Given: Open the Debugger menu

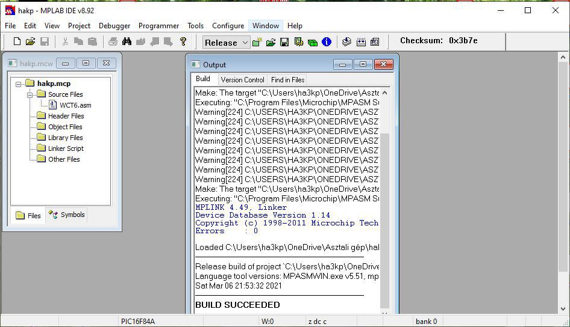Looking at the screenshot, I should tap(114, 26).
